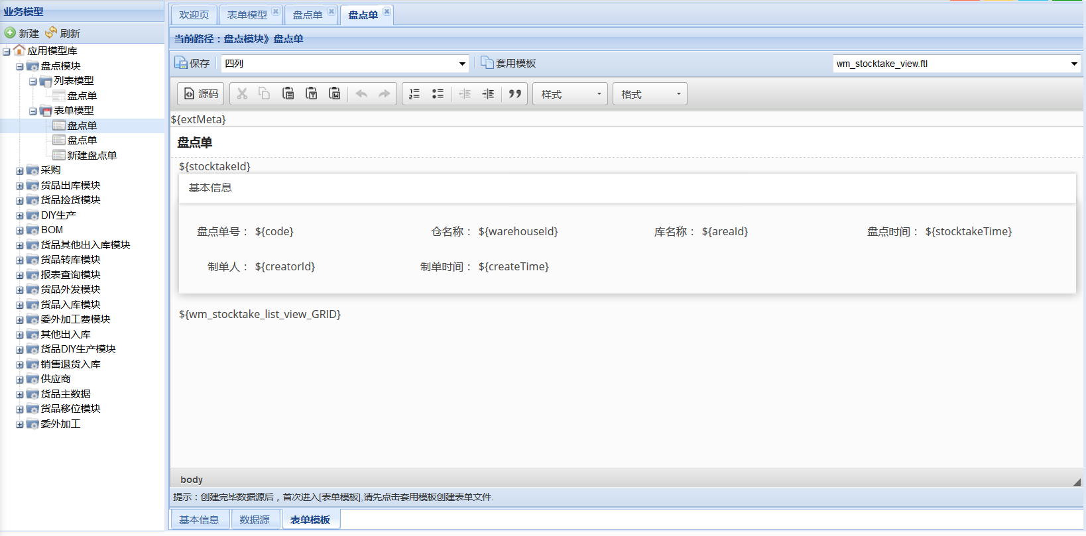Click the Block quote icon

tap(515, 94)
